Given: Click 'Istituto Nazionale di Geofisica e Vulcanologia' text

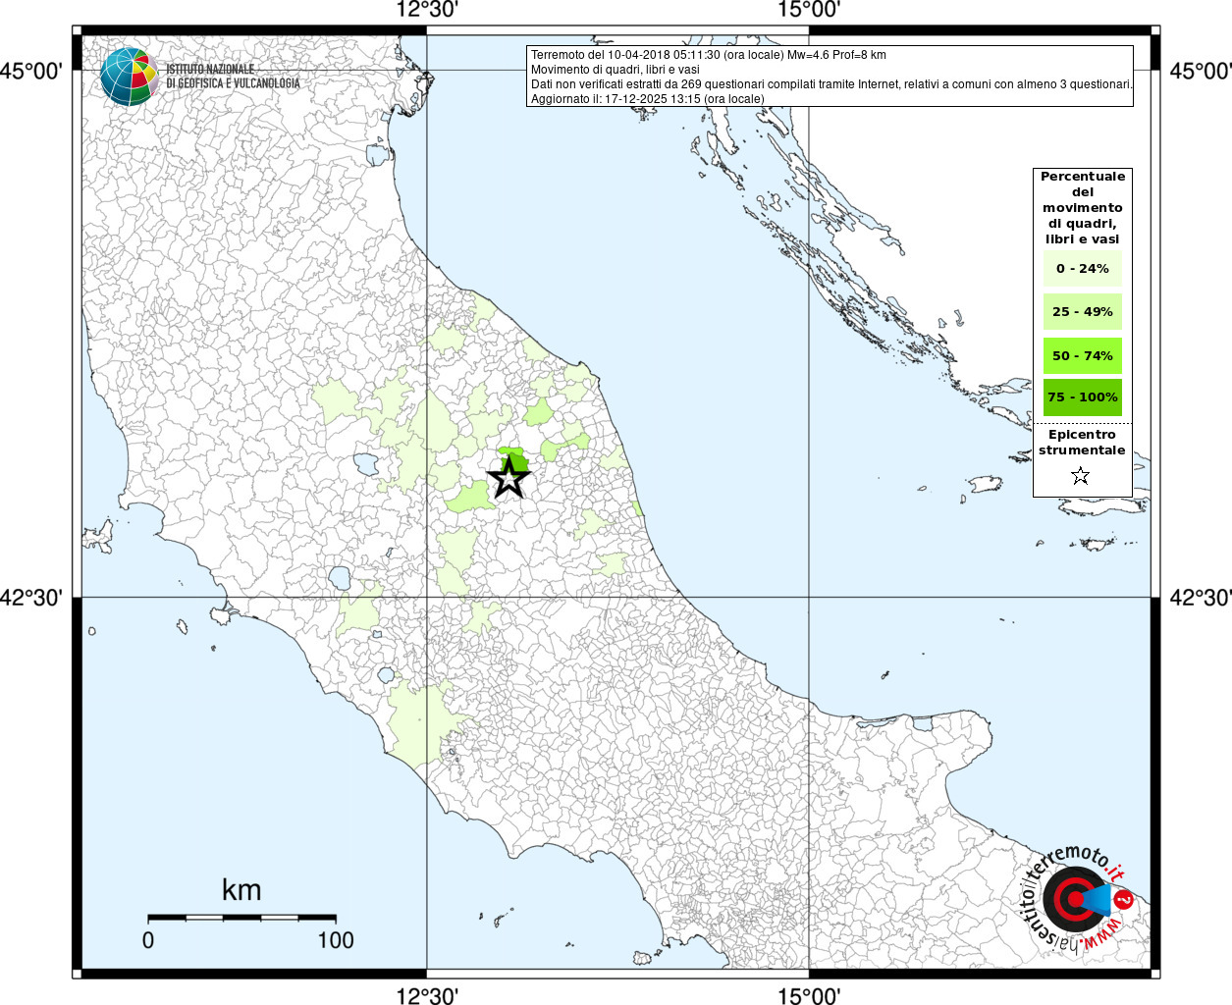Looking at the screenshot, I should pos(233,77).
